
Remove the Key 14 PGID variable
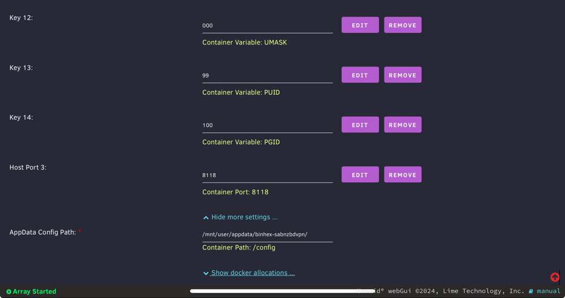pyautogui.click(x=402, y=125)
